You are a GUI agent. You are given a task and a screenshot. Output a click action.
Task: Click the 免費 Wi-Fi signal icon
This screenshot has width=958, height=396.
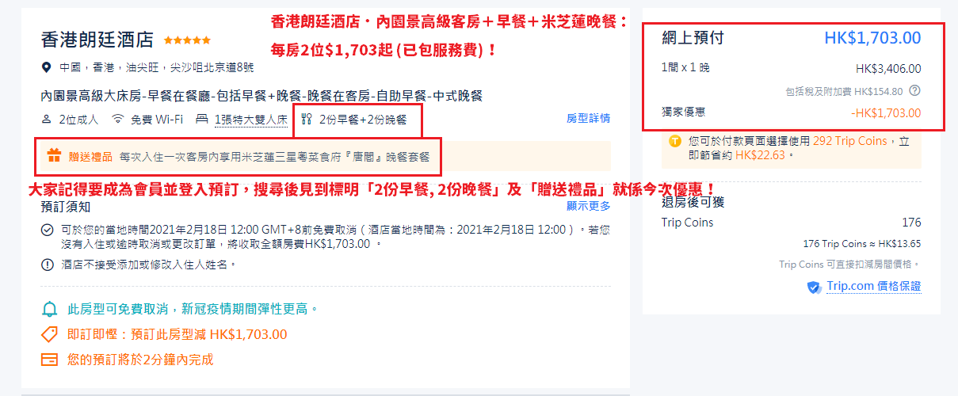[118, 120]
